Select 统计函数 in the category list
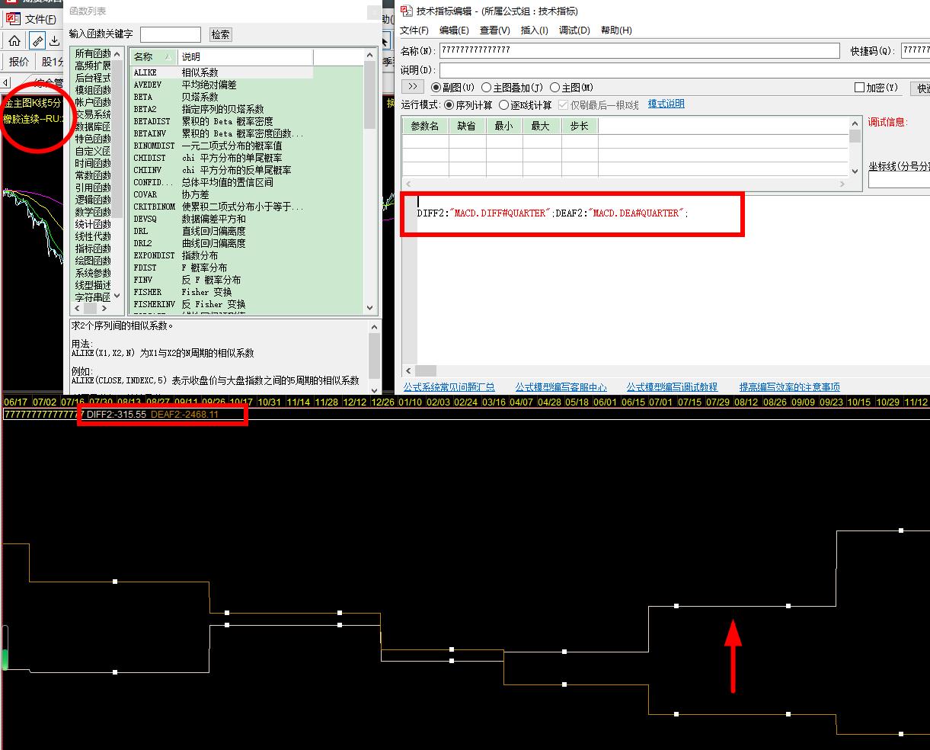Viewport: 930px width, 750px height. click(92, 224)
